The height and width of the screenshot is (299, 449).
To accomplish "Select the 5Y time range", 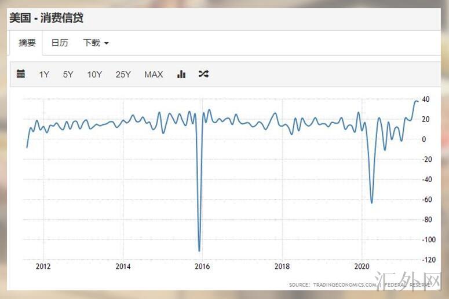I will point(68,74).
